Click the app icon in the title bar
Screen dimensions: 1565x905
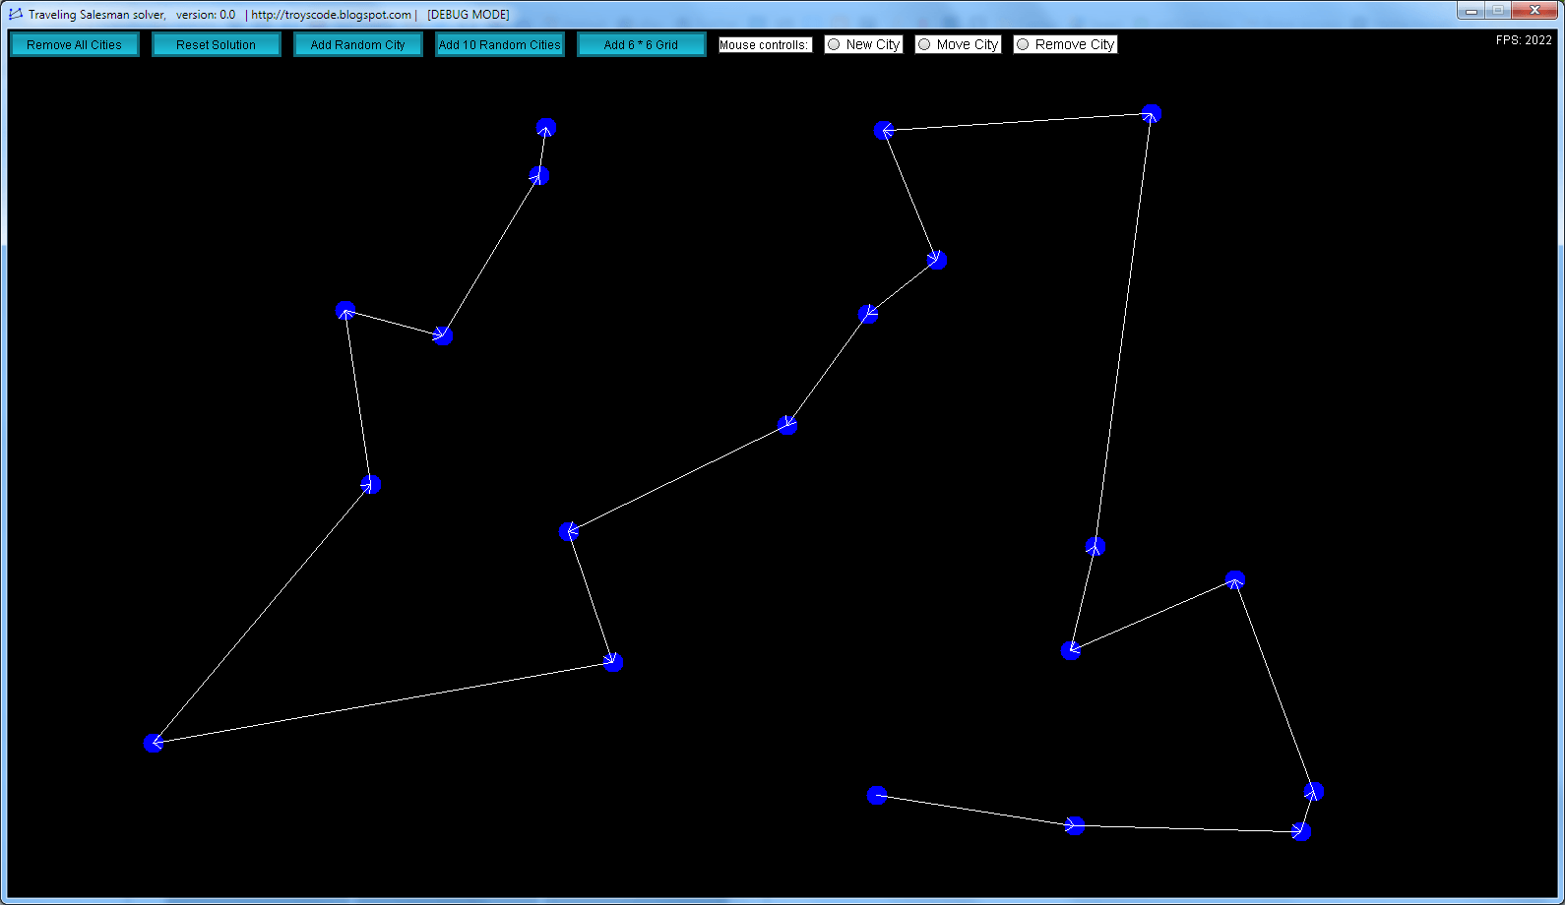tap(16, 14)
